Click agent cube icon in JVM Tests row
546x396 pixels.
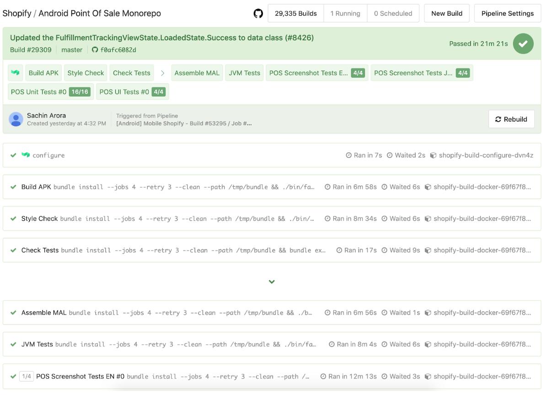(428, 344)
